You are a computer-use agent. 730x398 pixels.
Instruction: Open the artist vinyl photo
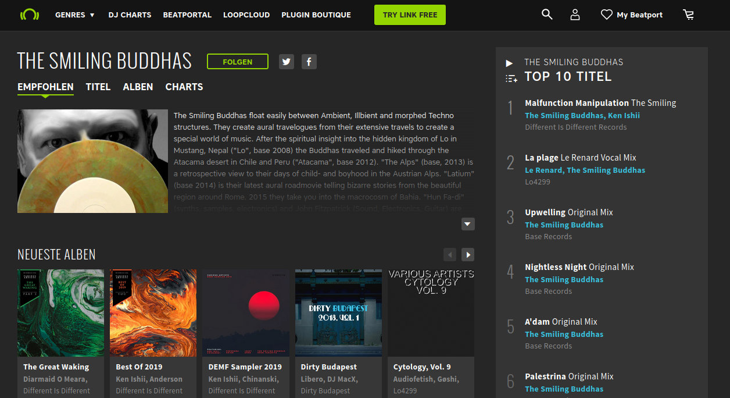[x=93, y=161]
